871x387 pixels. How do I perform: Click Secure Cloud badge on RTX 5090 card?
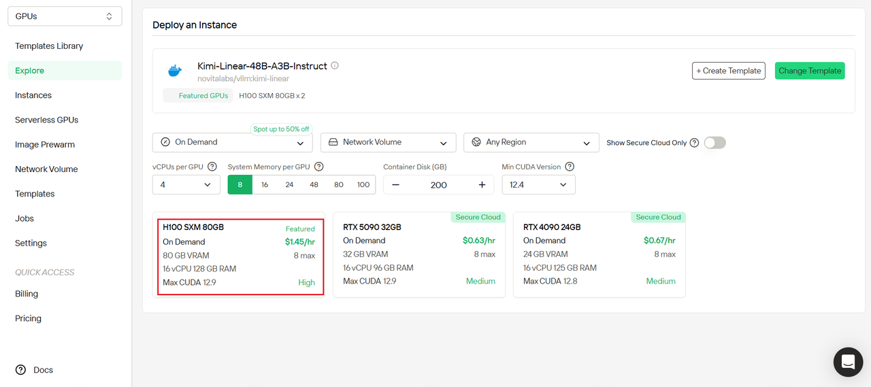tap(478, 217)
